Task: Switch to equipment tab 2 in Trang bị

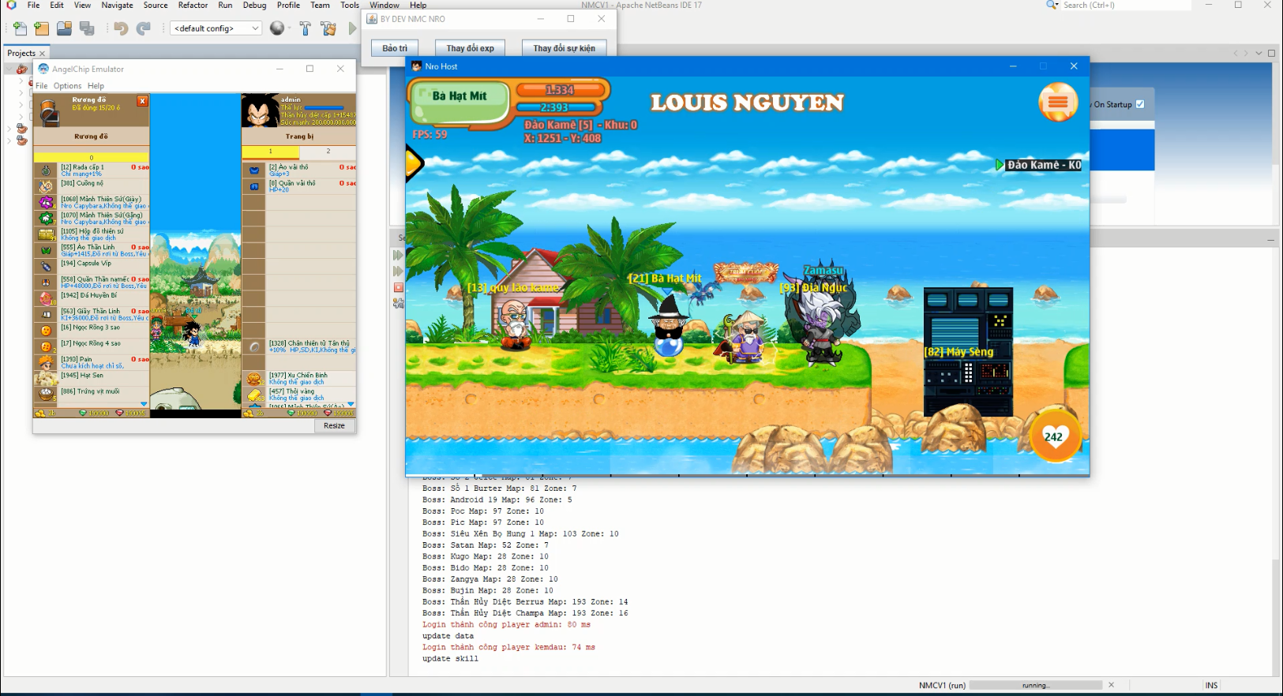Action: click(328, 152)
